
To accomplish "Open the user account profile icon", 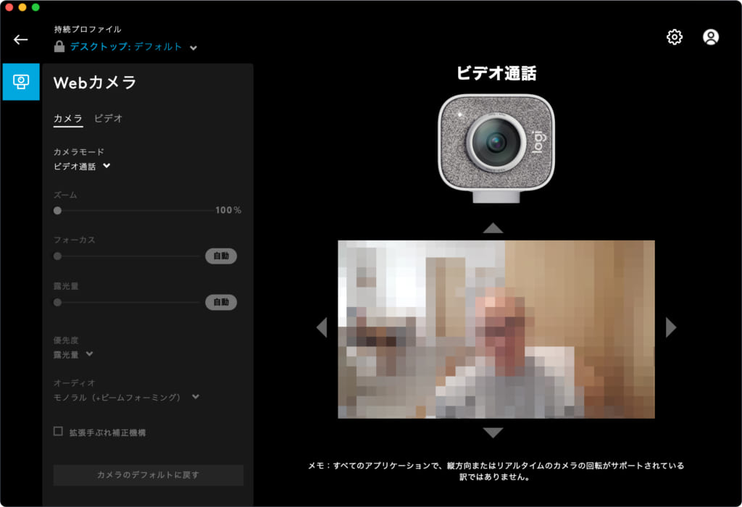I will pyautogui.click(x=710, y=37).
